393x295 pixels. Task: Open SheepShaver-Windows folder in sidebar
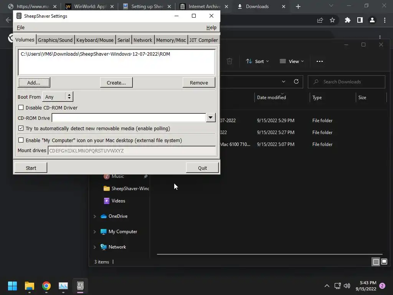coord(126,188)
